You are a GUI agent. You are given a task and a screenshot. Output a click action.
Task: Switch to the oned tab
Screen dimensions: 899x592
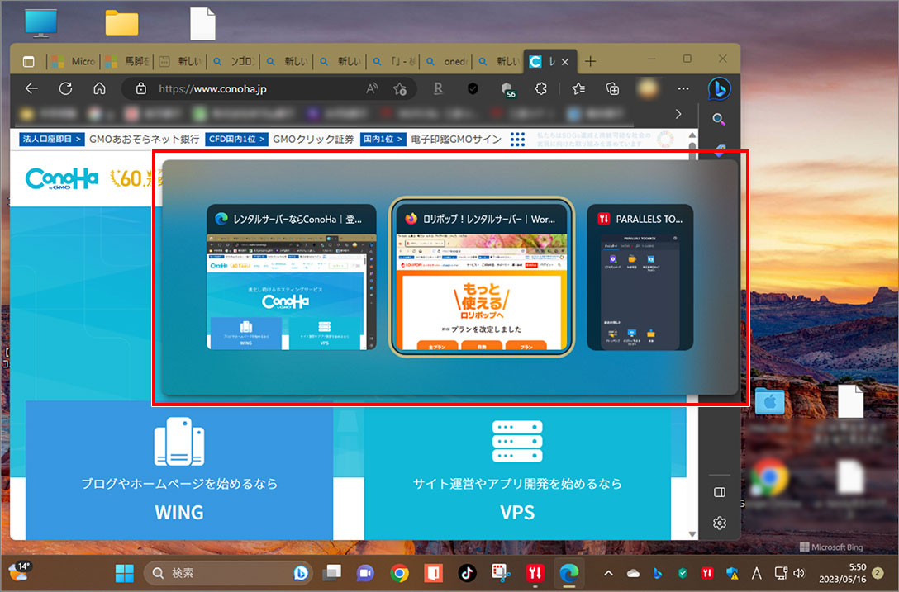[447, 61]
